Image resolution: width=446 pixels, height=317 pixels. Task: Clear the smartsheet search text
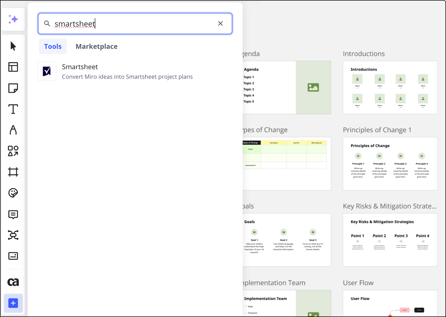[220, 24]
